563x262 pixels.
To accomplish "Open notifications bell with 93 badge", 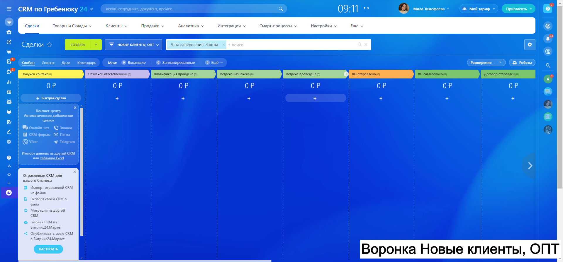I will tap(548, 39).
